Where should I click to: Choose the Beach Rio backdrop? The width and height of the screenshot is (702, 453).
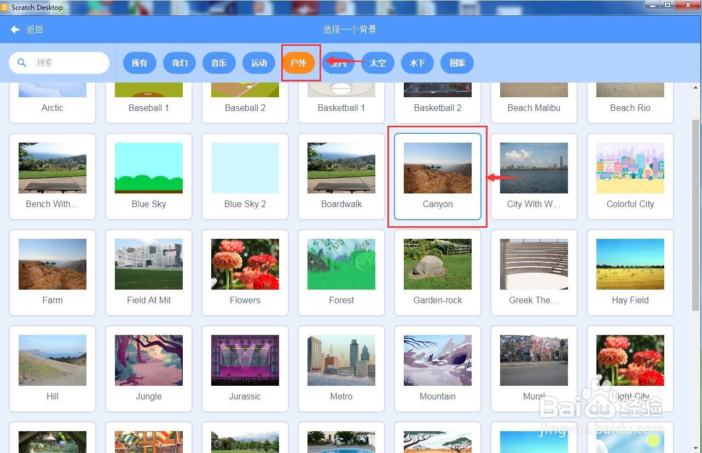(x=630, y=103)
